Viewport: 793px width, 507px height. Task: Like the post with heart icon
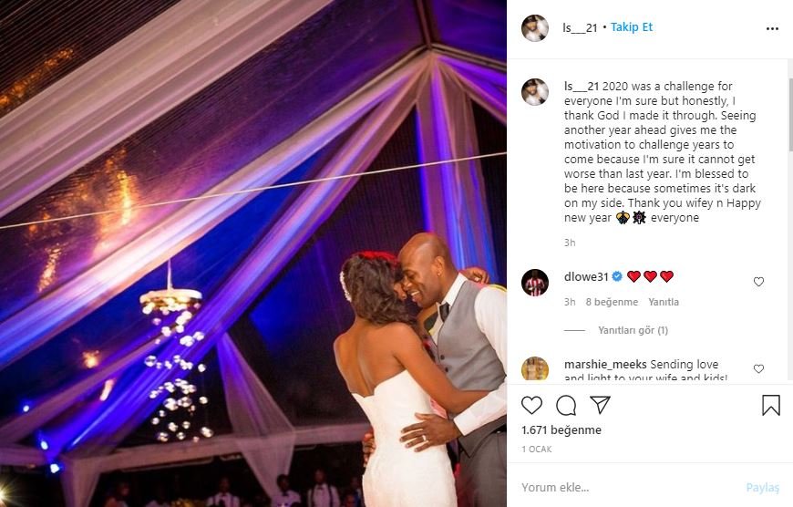point(531,405)
